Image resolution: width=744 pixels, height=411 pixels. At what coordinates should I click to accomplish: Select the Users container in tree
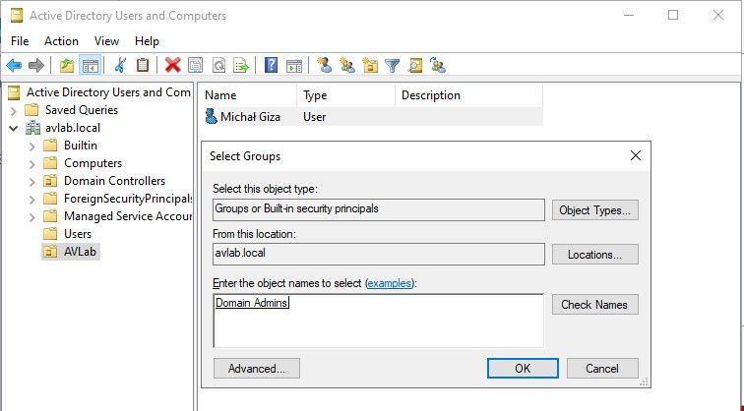[x=78, y=234]
